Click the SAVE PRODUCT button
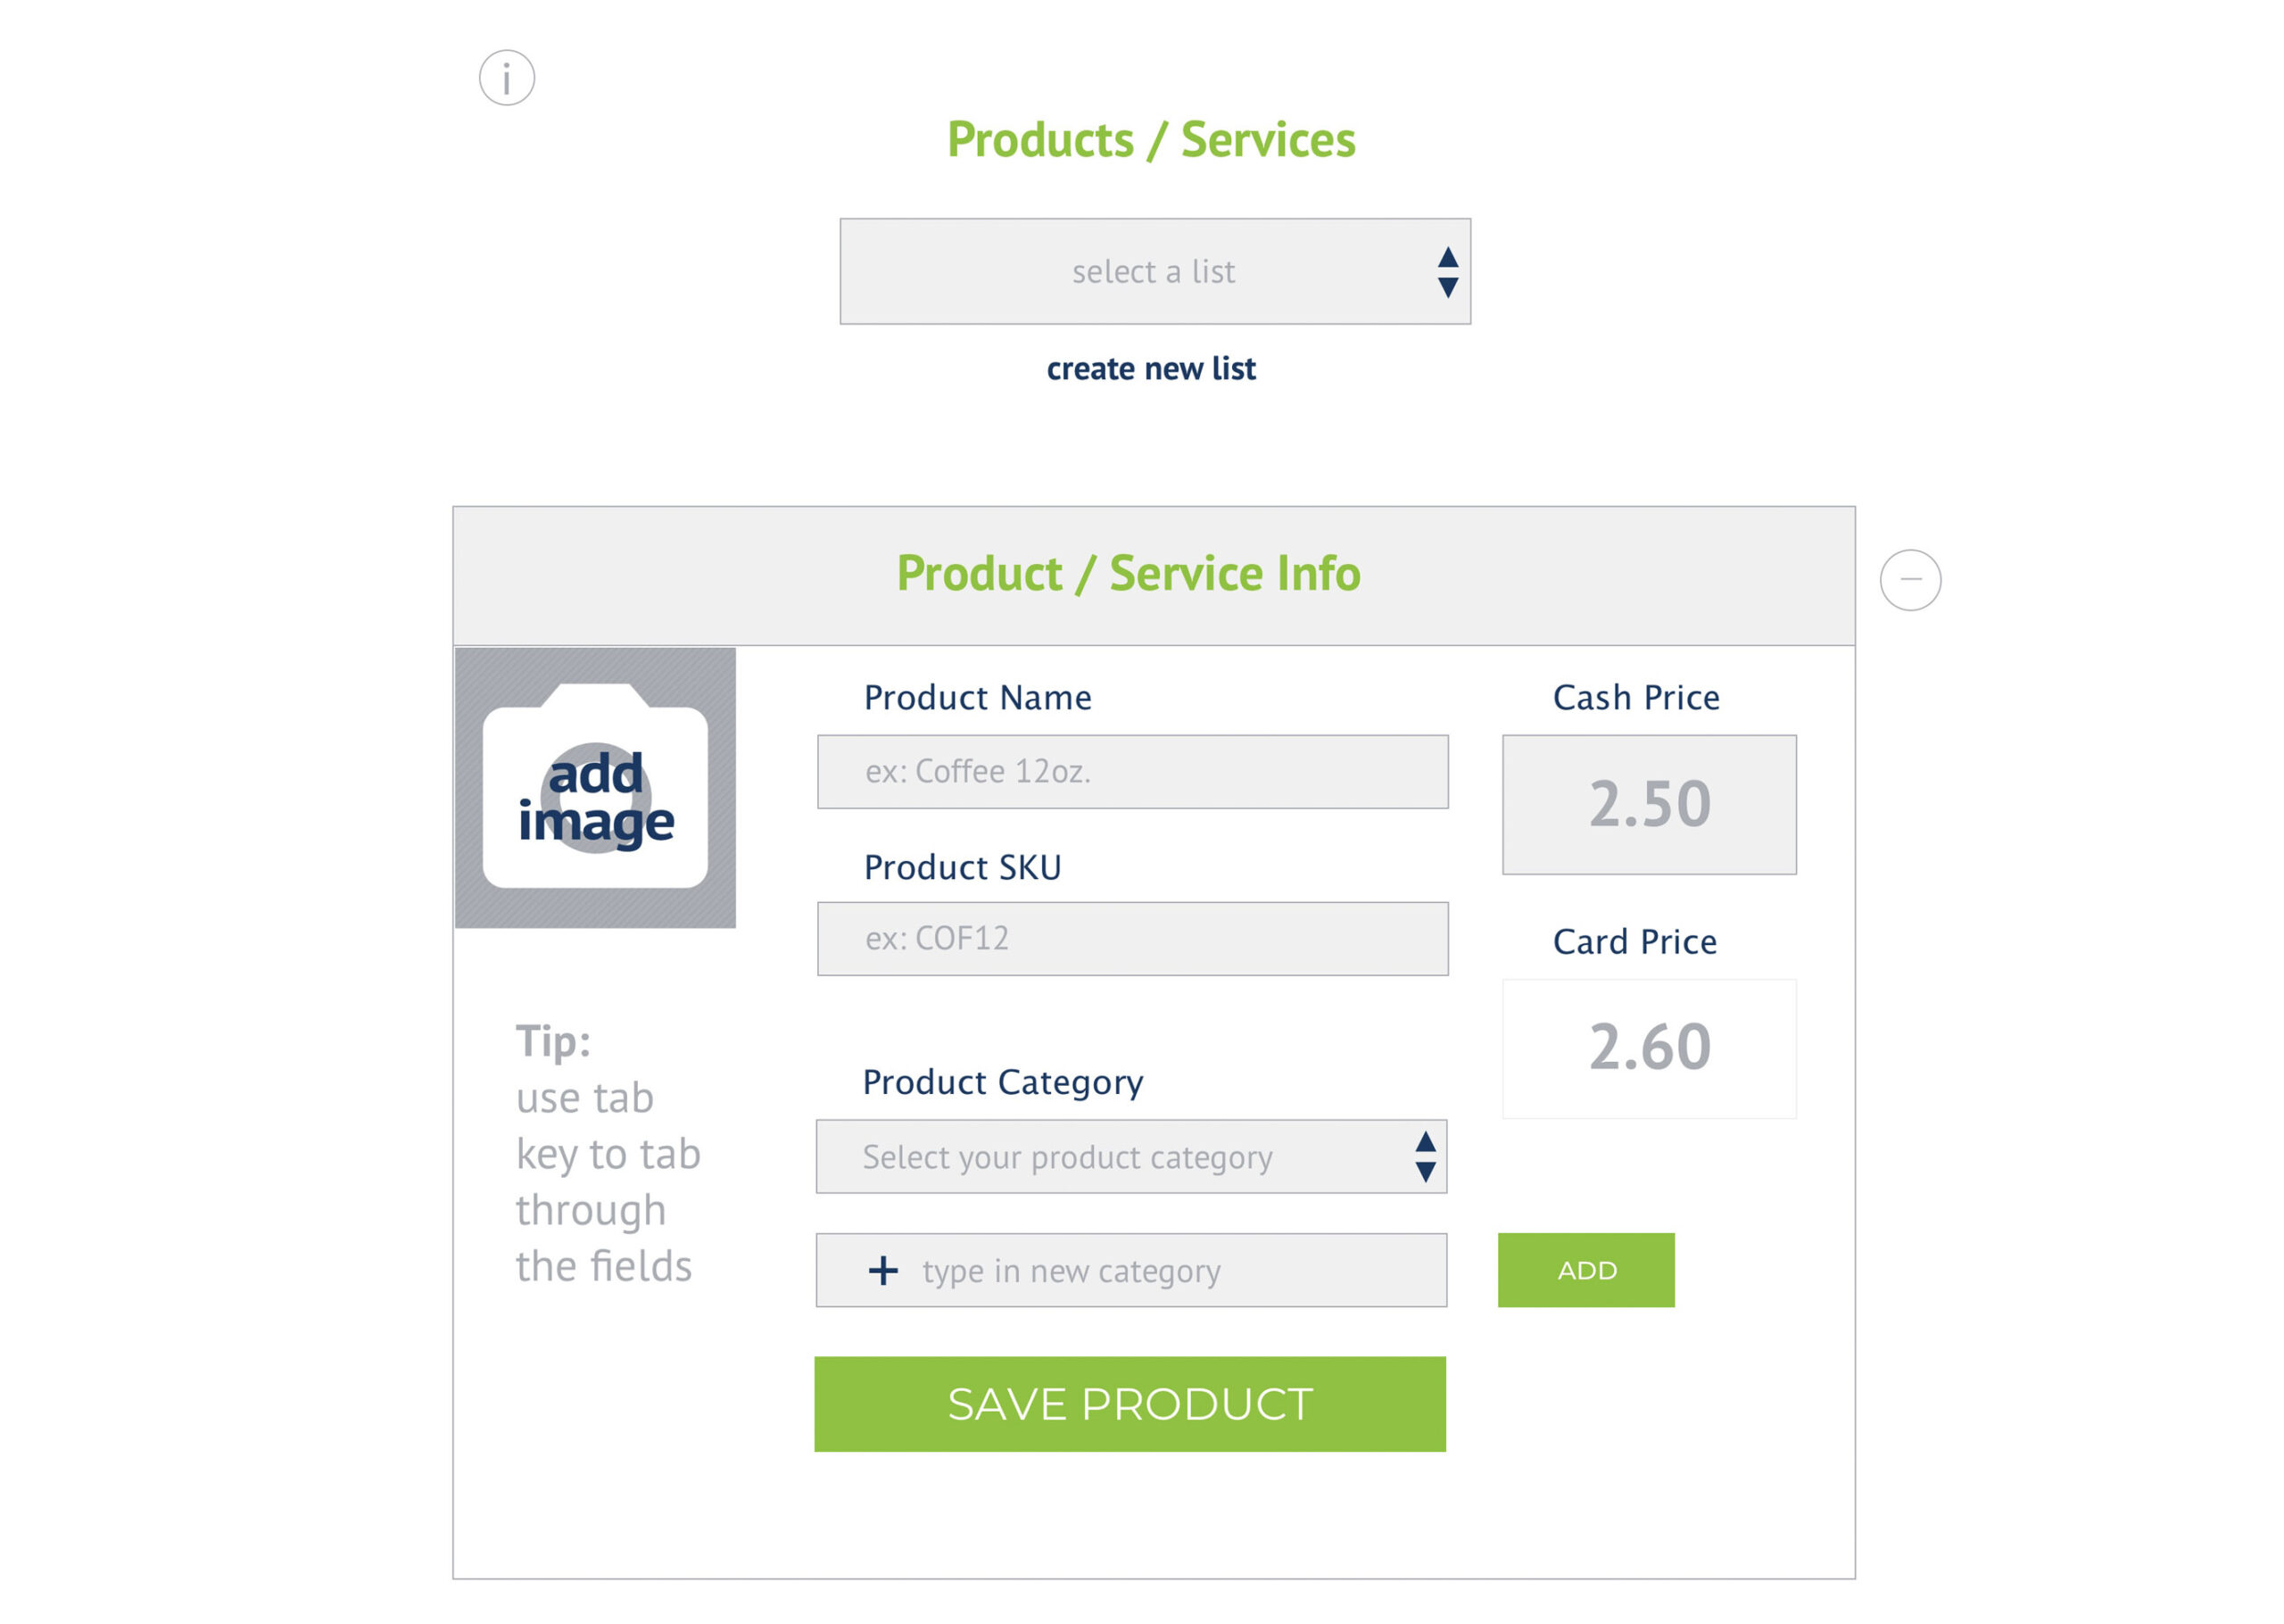This screenshot has width=2284, height=1624. pyautogui.click(x=1130, y=1404)
